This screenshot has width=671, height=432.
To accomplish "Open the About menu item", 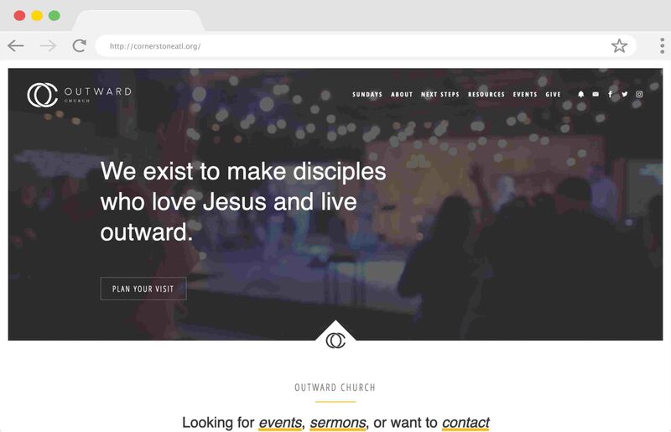I will click(x=402, y=94).
